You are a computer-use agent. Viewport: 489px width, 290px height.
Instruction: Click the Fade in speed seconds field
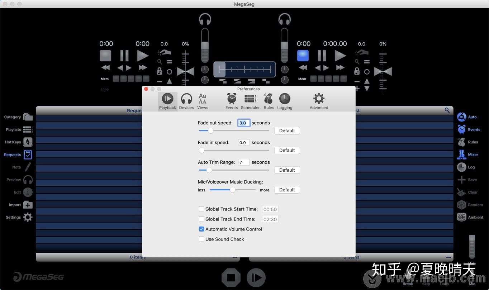click(244, 142)
